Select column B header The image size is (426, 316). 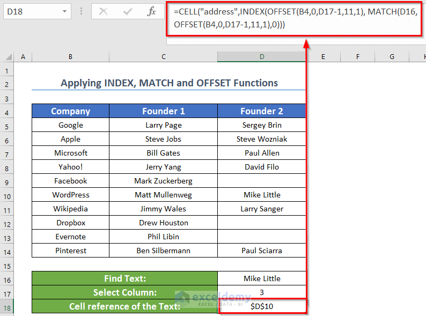point(70,57)
